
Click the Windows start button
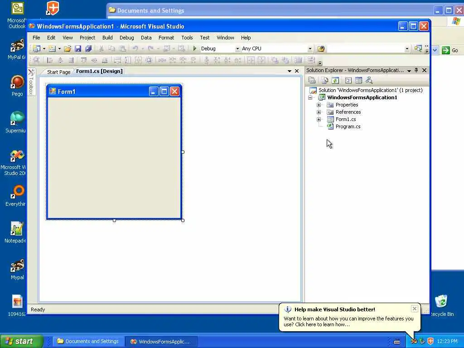click(22, 341)
